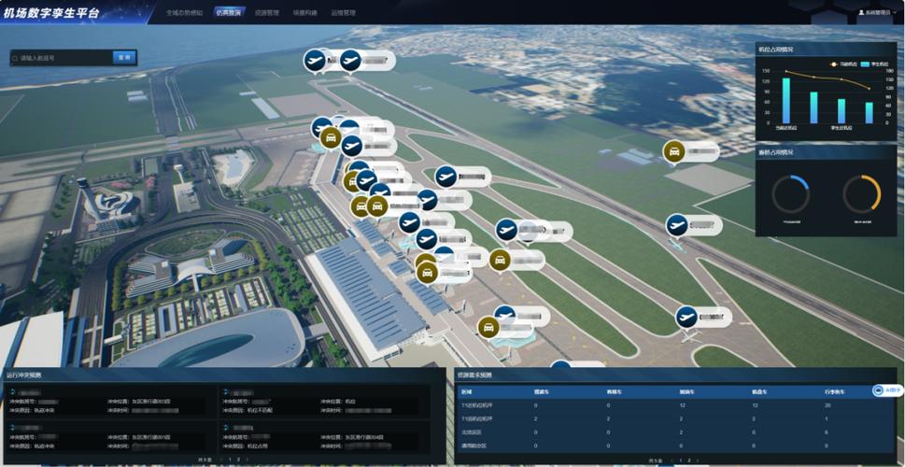Go to page 2 of the resource demand table
The height and width of the screenshot is (467, 905).
click(x=688, y=460)
